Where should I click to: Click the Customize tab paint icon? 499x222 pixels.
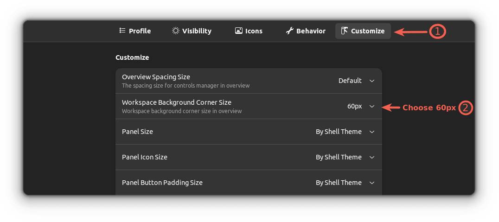tap(344, 31)
